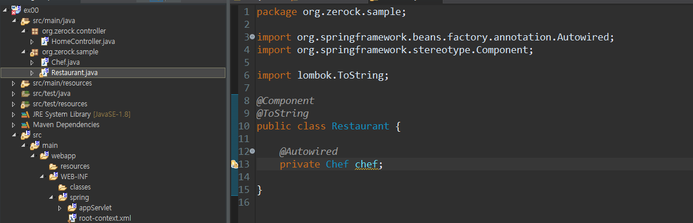693x223 pixels.
Task: Fold the @Autowired field at line 12
Action: 252,151
